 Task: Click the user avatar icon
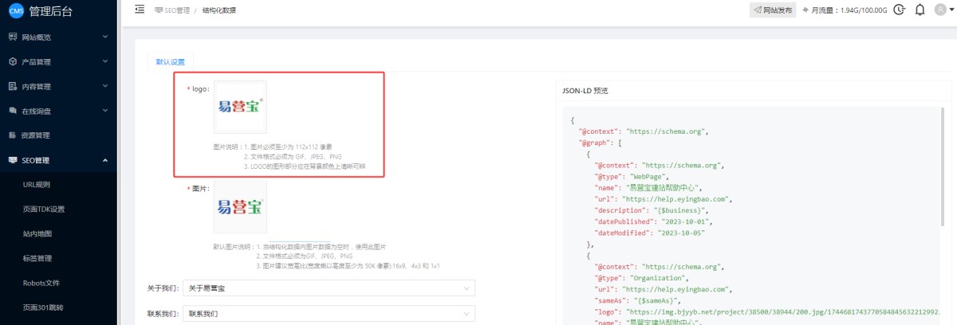click(939, 10)
